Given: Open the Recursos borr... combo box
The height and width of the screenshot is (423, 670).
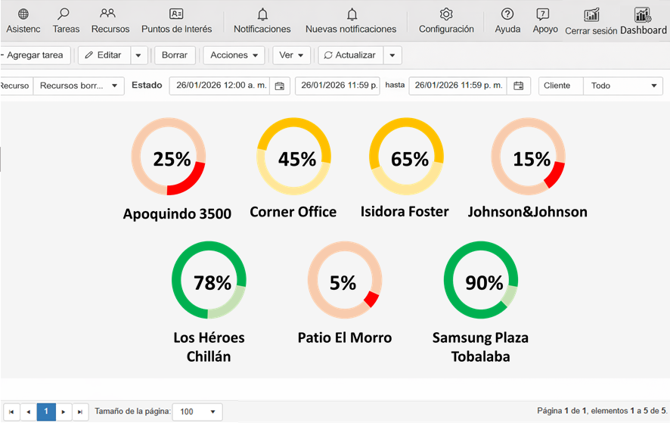Looking at the screenshot, I should [79, 86].
